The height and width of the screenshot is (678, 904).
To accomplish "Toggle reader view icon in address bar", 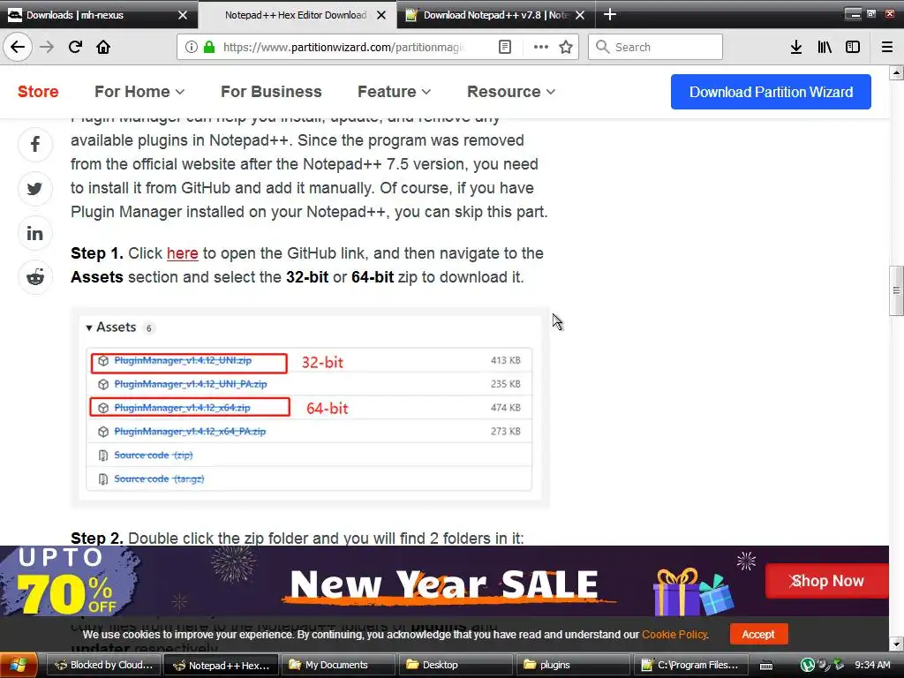I will point(504,47).
